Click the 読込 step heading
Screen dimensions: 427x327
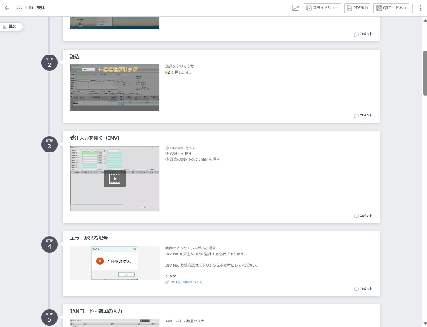75,56
